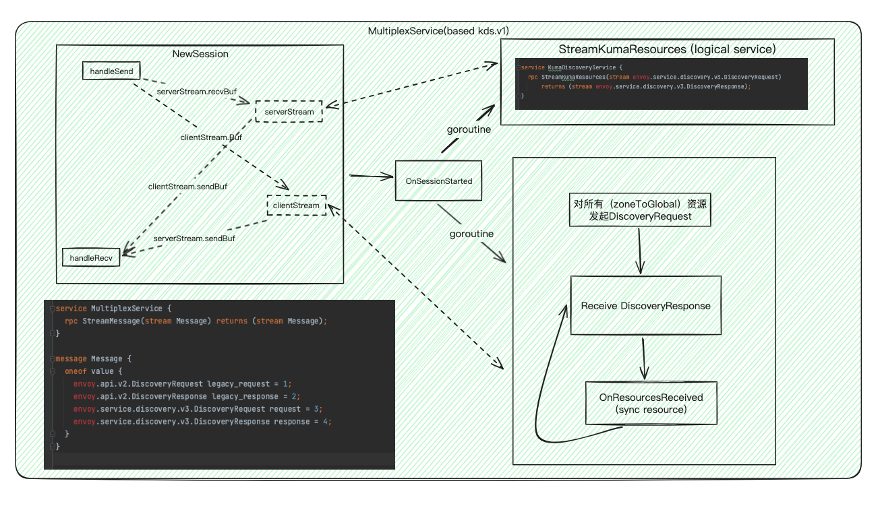Select the clientStream.sendBuf label

[187, 187]
